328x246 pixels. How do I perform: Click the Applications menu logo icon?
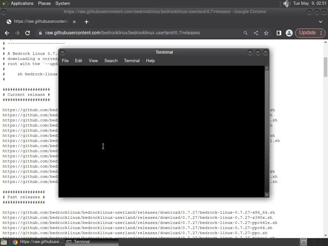point(5,4)
